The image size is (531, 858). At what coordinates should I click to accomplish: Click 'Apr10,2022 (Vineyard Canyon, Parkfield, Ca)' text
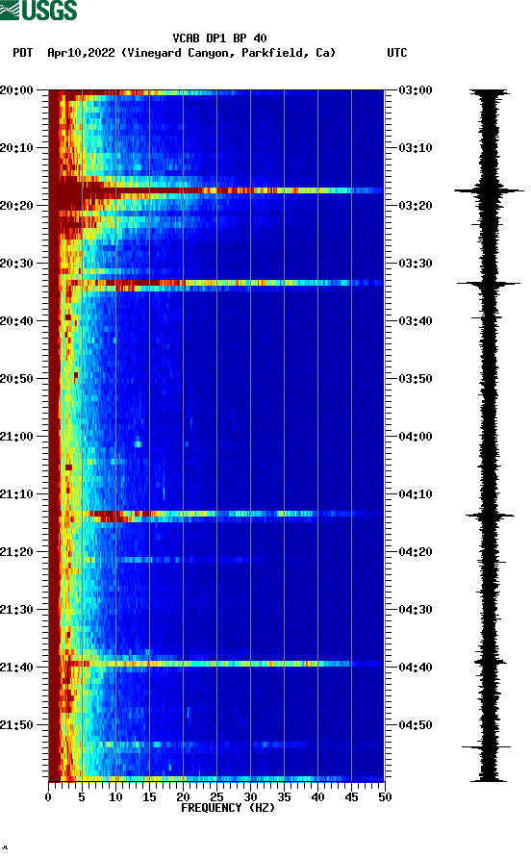(x=191, y=53)
